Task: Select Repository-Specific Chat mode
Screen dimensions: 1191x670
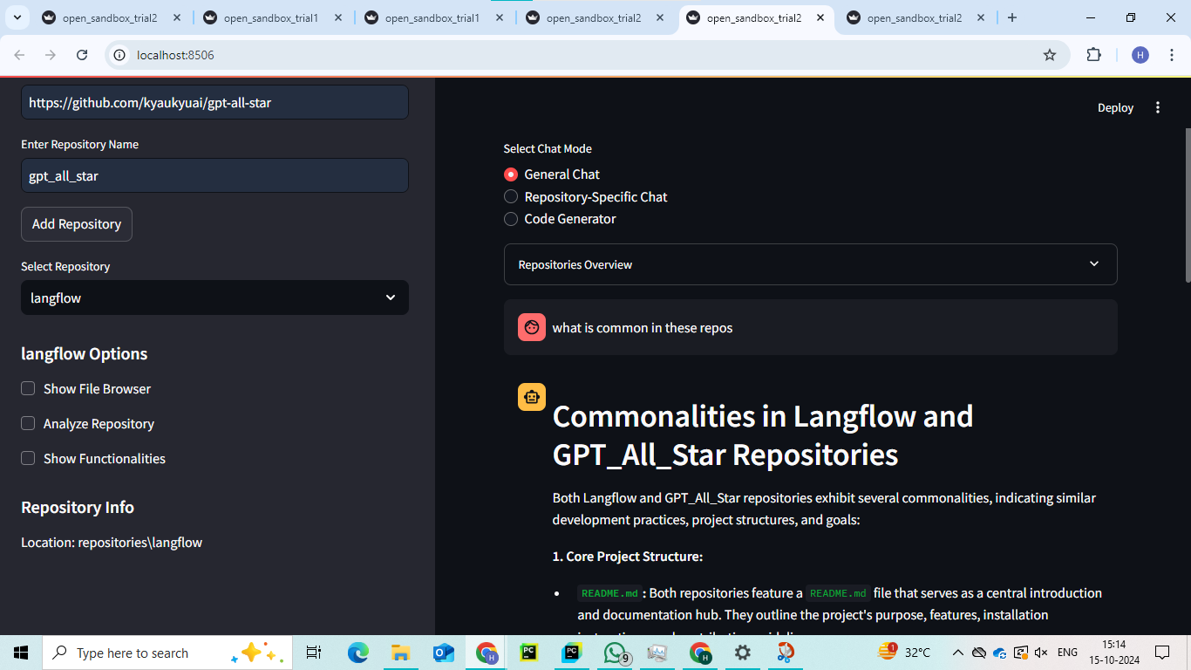Action: point(586,197)
